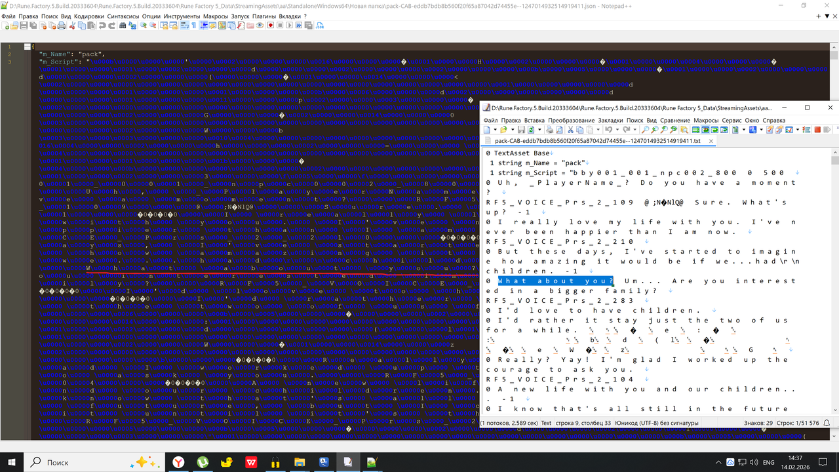This screenshot has height=472, width=839.
Task: Open Print preview in second editor toolbar
Action: pos(559,130)
